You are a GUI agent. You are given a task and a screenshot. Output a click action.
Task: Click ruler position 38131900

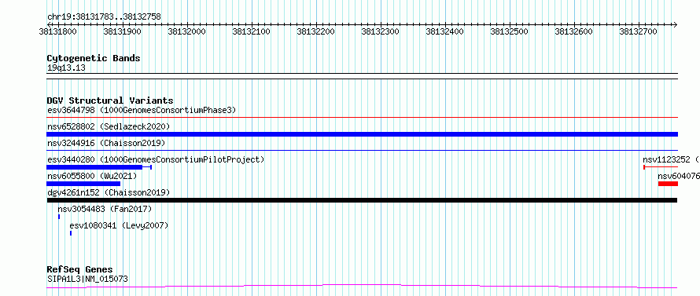pos(123,31)
